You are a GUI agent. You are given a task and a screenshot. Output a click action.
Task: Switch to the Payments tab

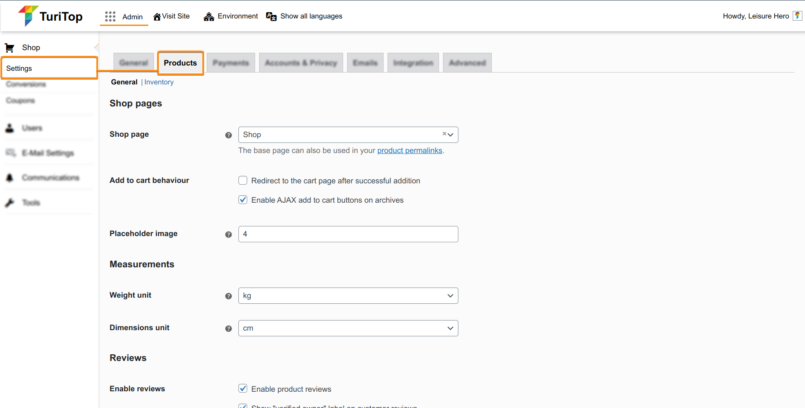231,62
